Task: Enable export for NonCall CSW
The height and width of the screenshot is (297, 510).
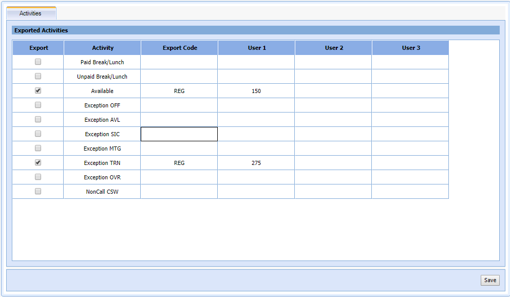Action: [x=38, y=191]
